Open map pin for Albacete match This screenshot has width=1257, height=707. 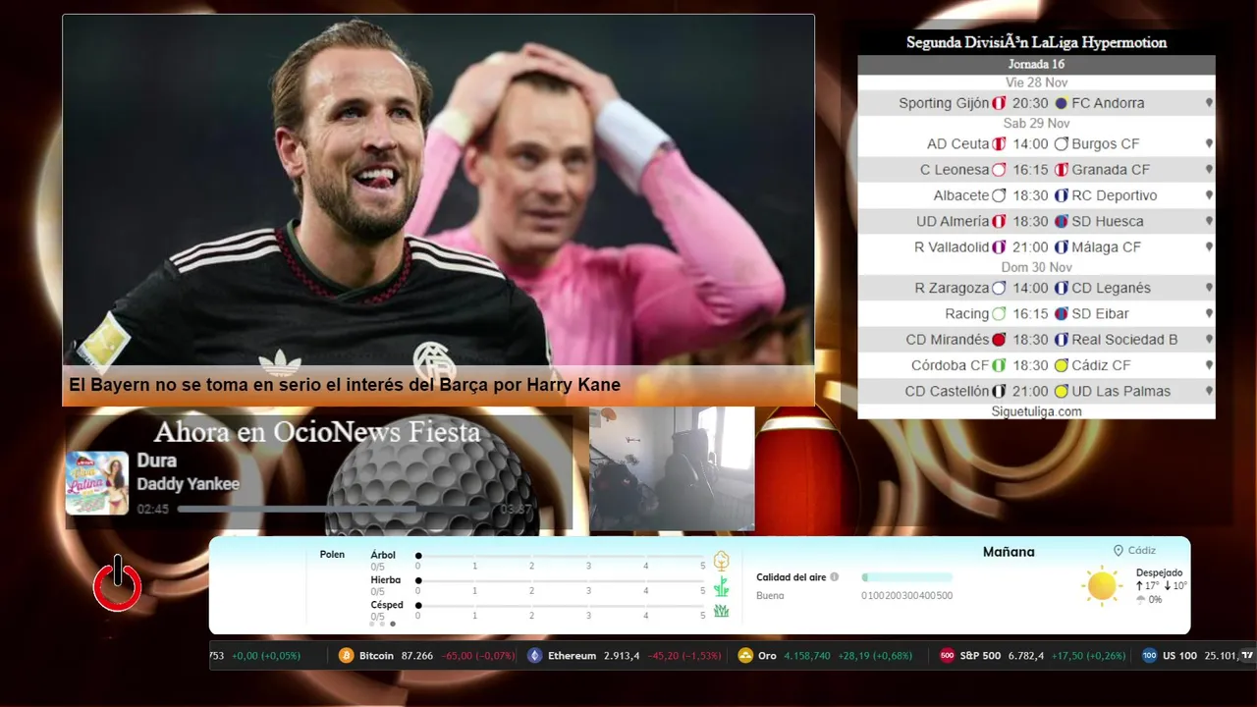point(1209,195)
